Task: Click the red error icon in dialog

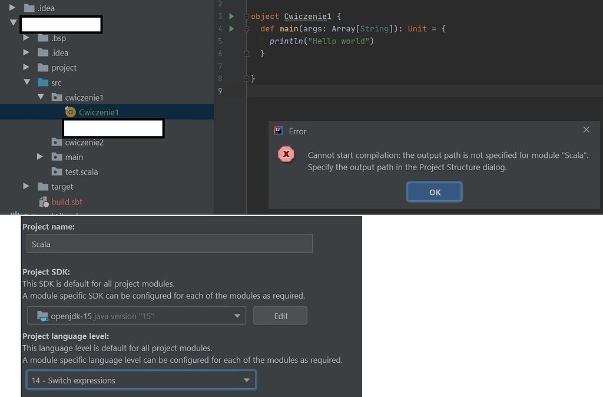Action: (x=286, y=154)
